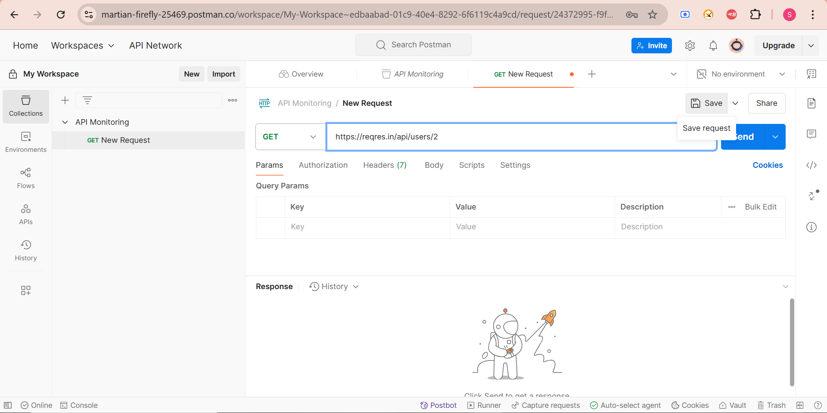Image resolution: width=827 pixels, height=413 pixels.
Task: Open Save options dropdown arrow
Action: tap(735, 103)
